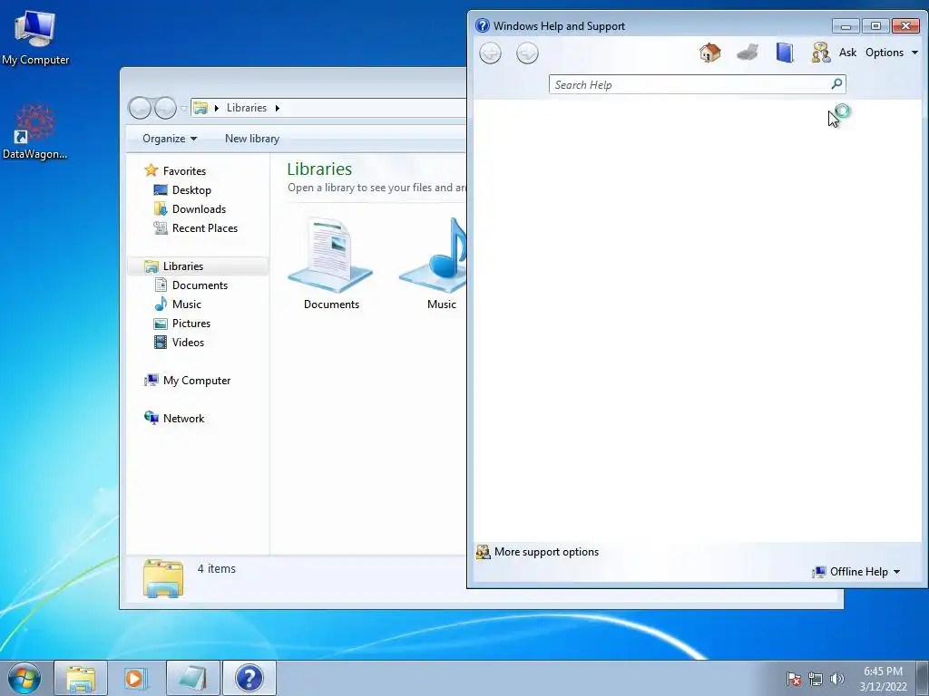Click New library in Explorer toolbar
The height and width of the screenshot is (696, 929).
click(252, 139)
